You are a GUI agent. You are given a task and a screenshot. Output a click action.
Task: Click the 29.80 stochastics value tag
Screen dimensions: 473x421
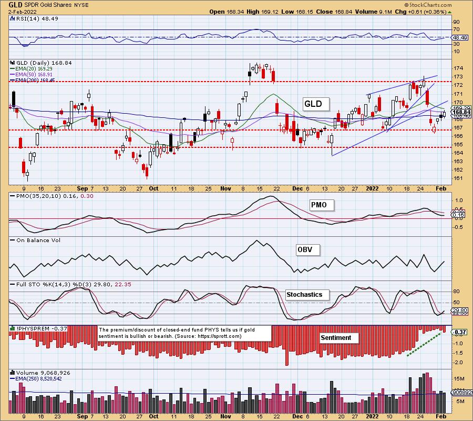(x=460, y=310)
